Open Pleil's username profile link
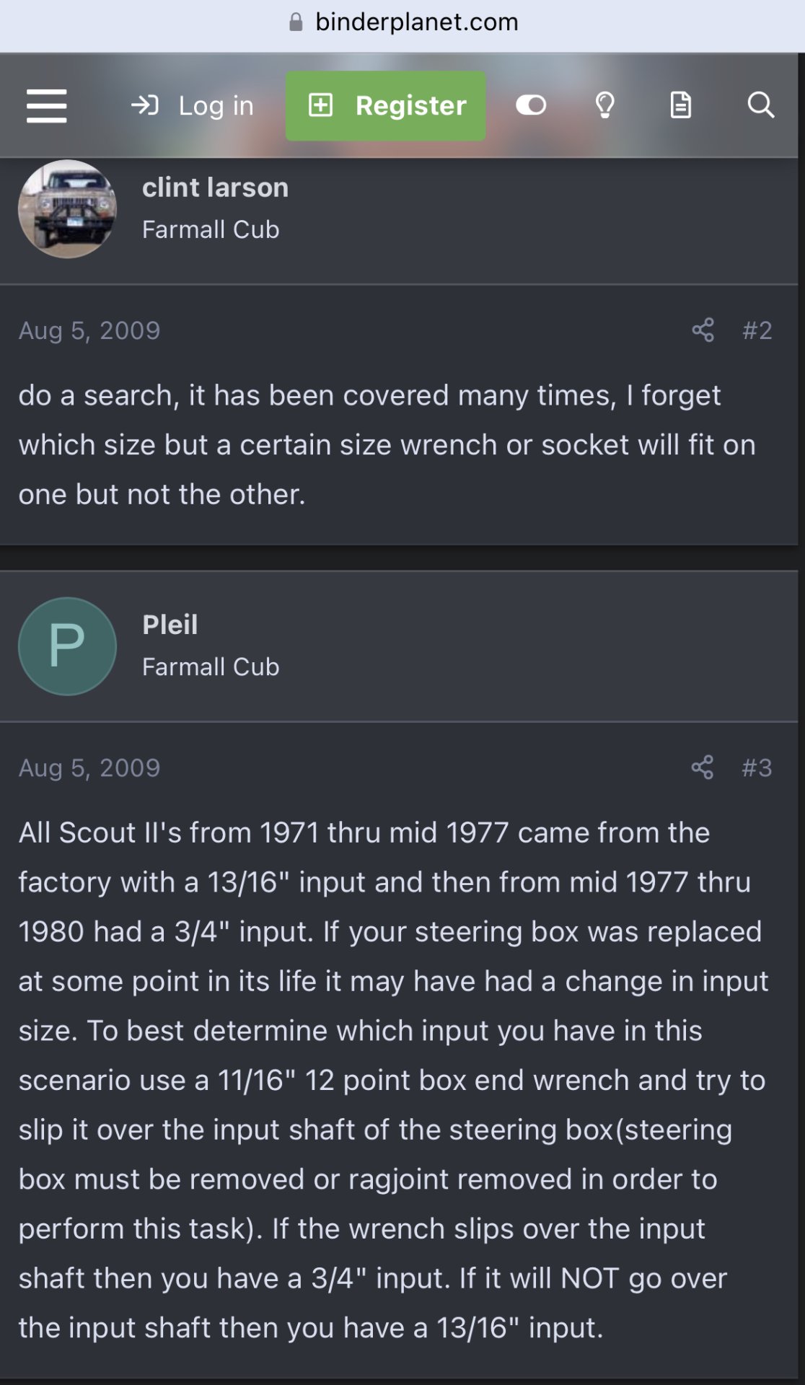 170,625
